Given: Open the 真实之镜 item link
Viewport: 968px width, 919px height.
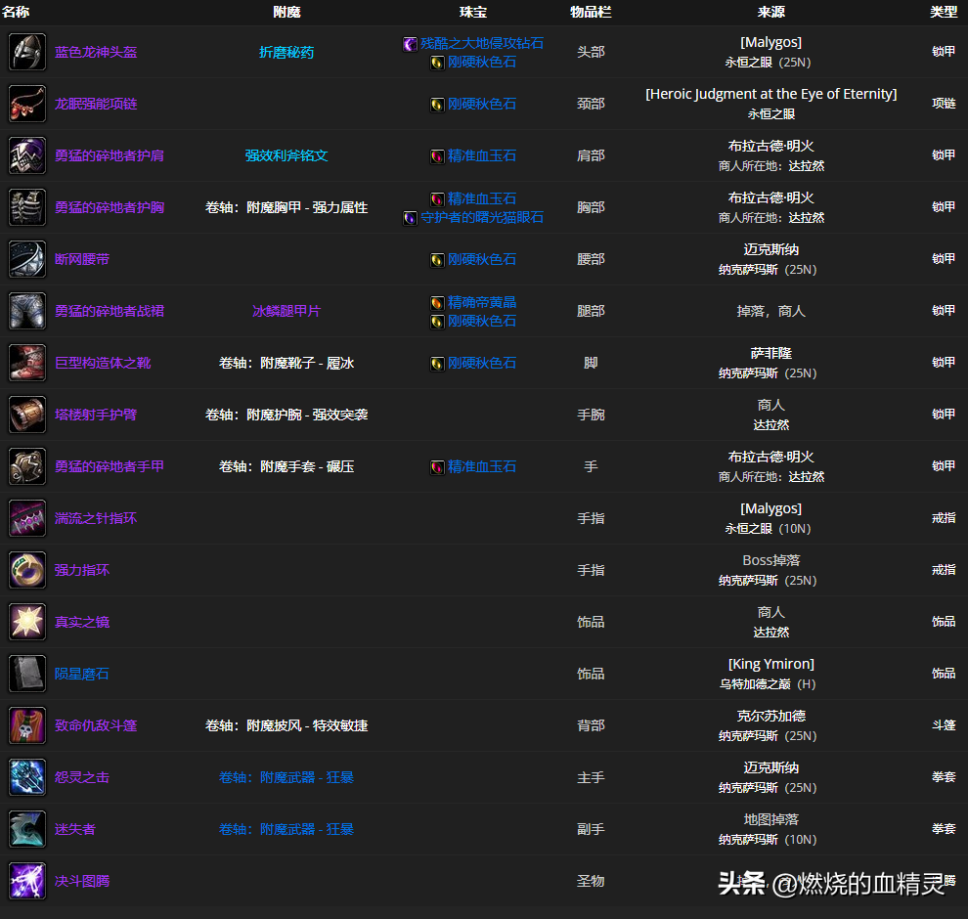Looking at the screenshot, I should tap(82, 622).
